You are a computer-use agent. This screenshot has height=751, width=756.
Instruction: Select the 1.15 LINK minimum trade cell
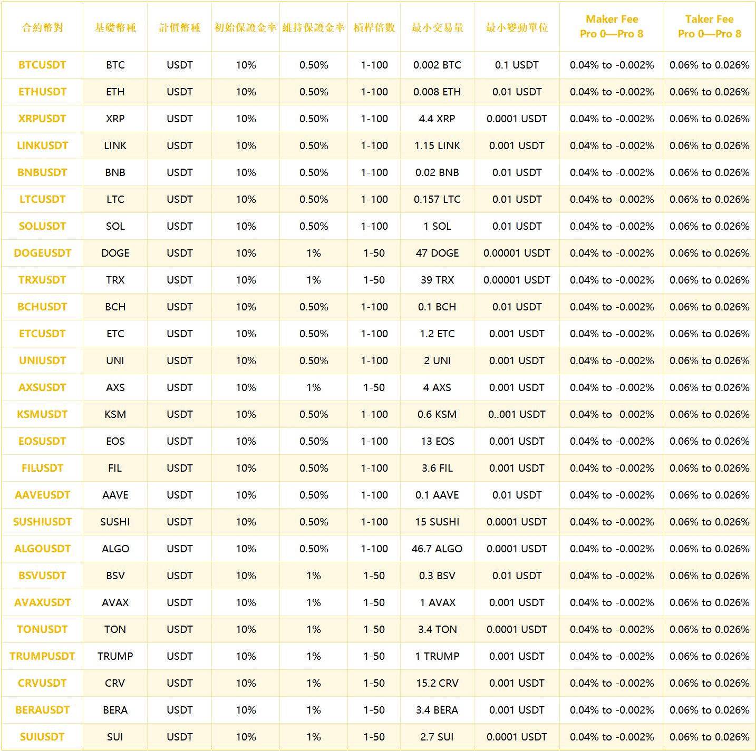click(x=437, y=145)
